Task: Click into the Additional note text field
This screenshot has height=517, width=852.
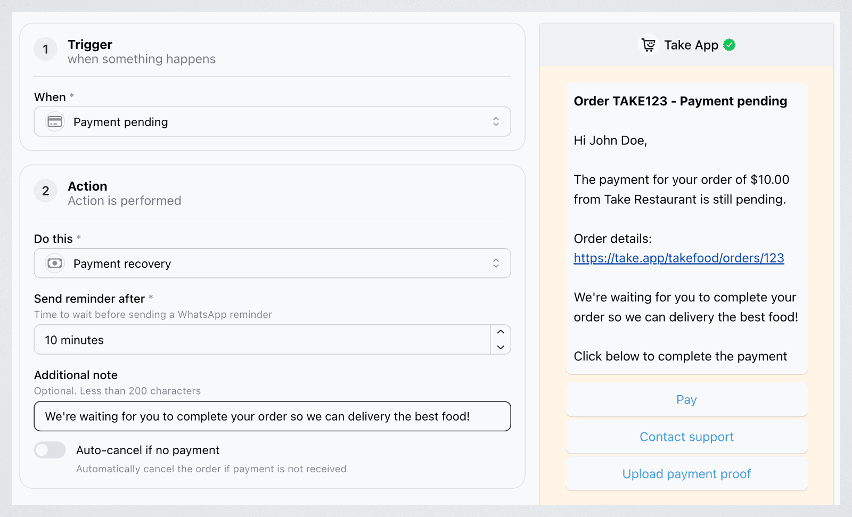Action: (x=273, y=416)
